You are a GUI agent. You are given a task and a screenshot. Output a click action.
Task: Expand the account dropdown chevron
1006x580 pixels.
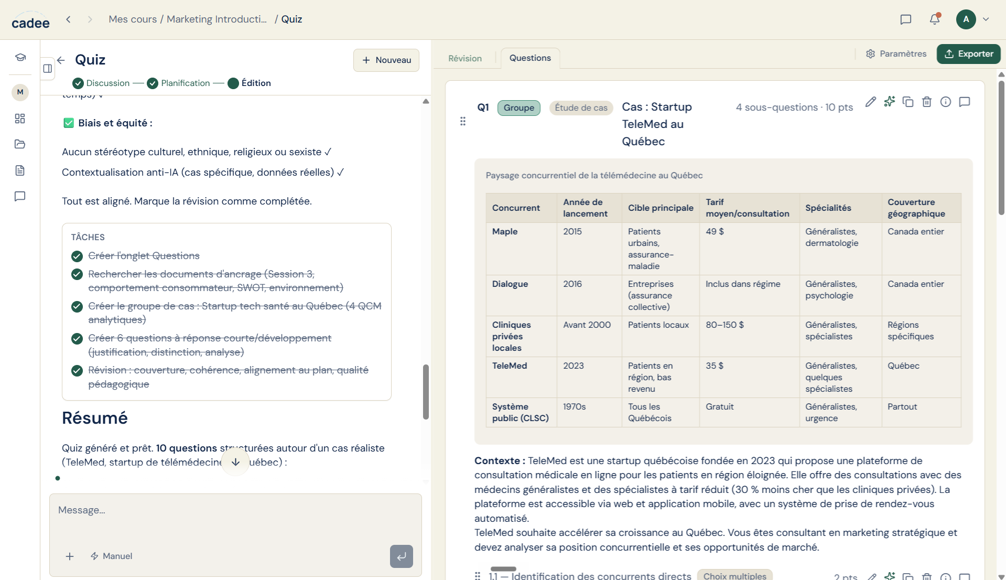[986, 19]
